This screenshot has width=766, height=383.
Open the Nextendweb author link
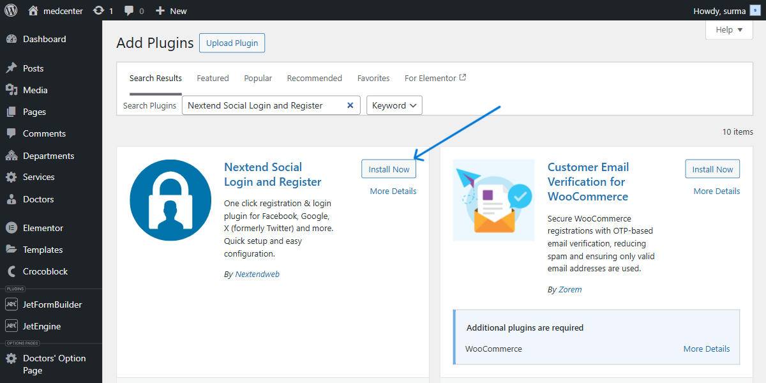point(257,274)
